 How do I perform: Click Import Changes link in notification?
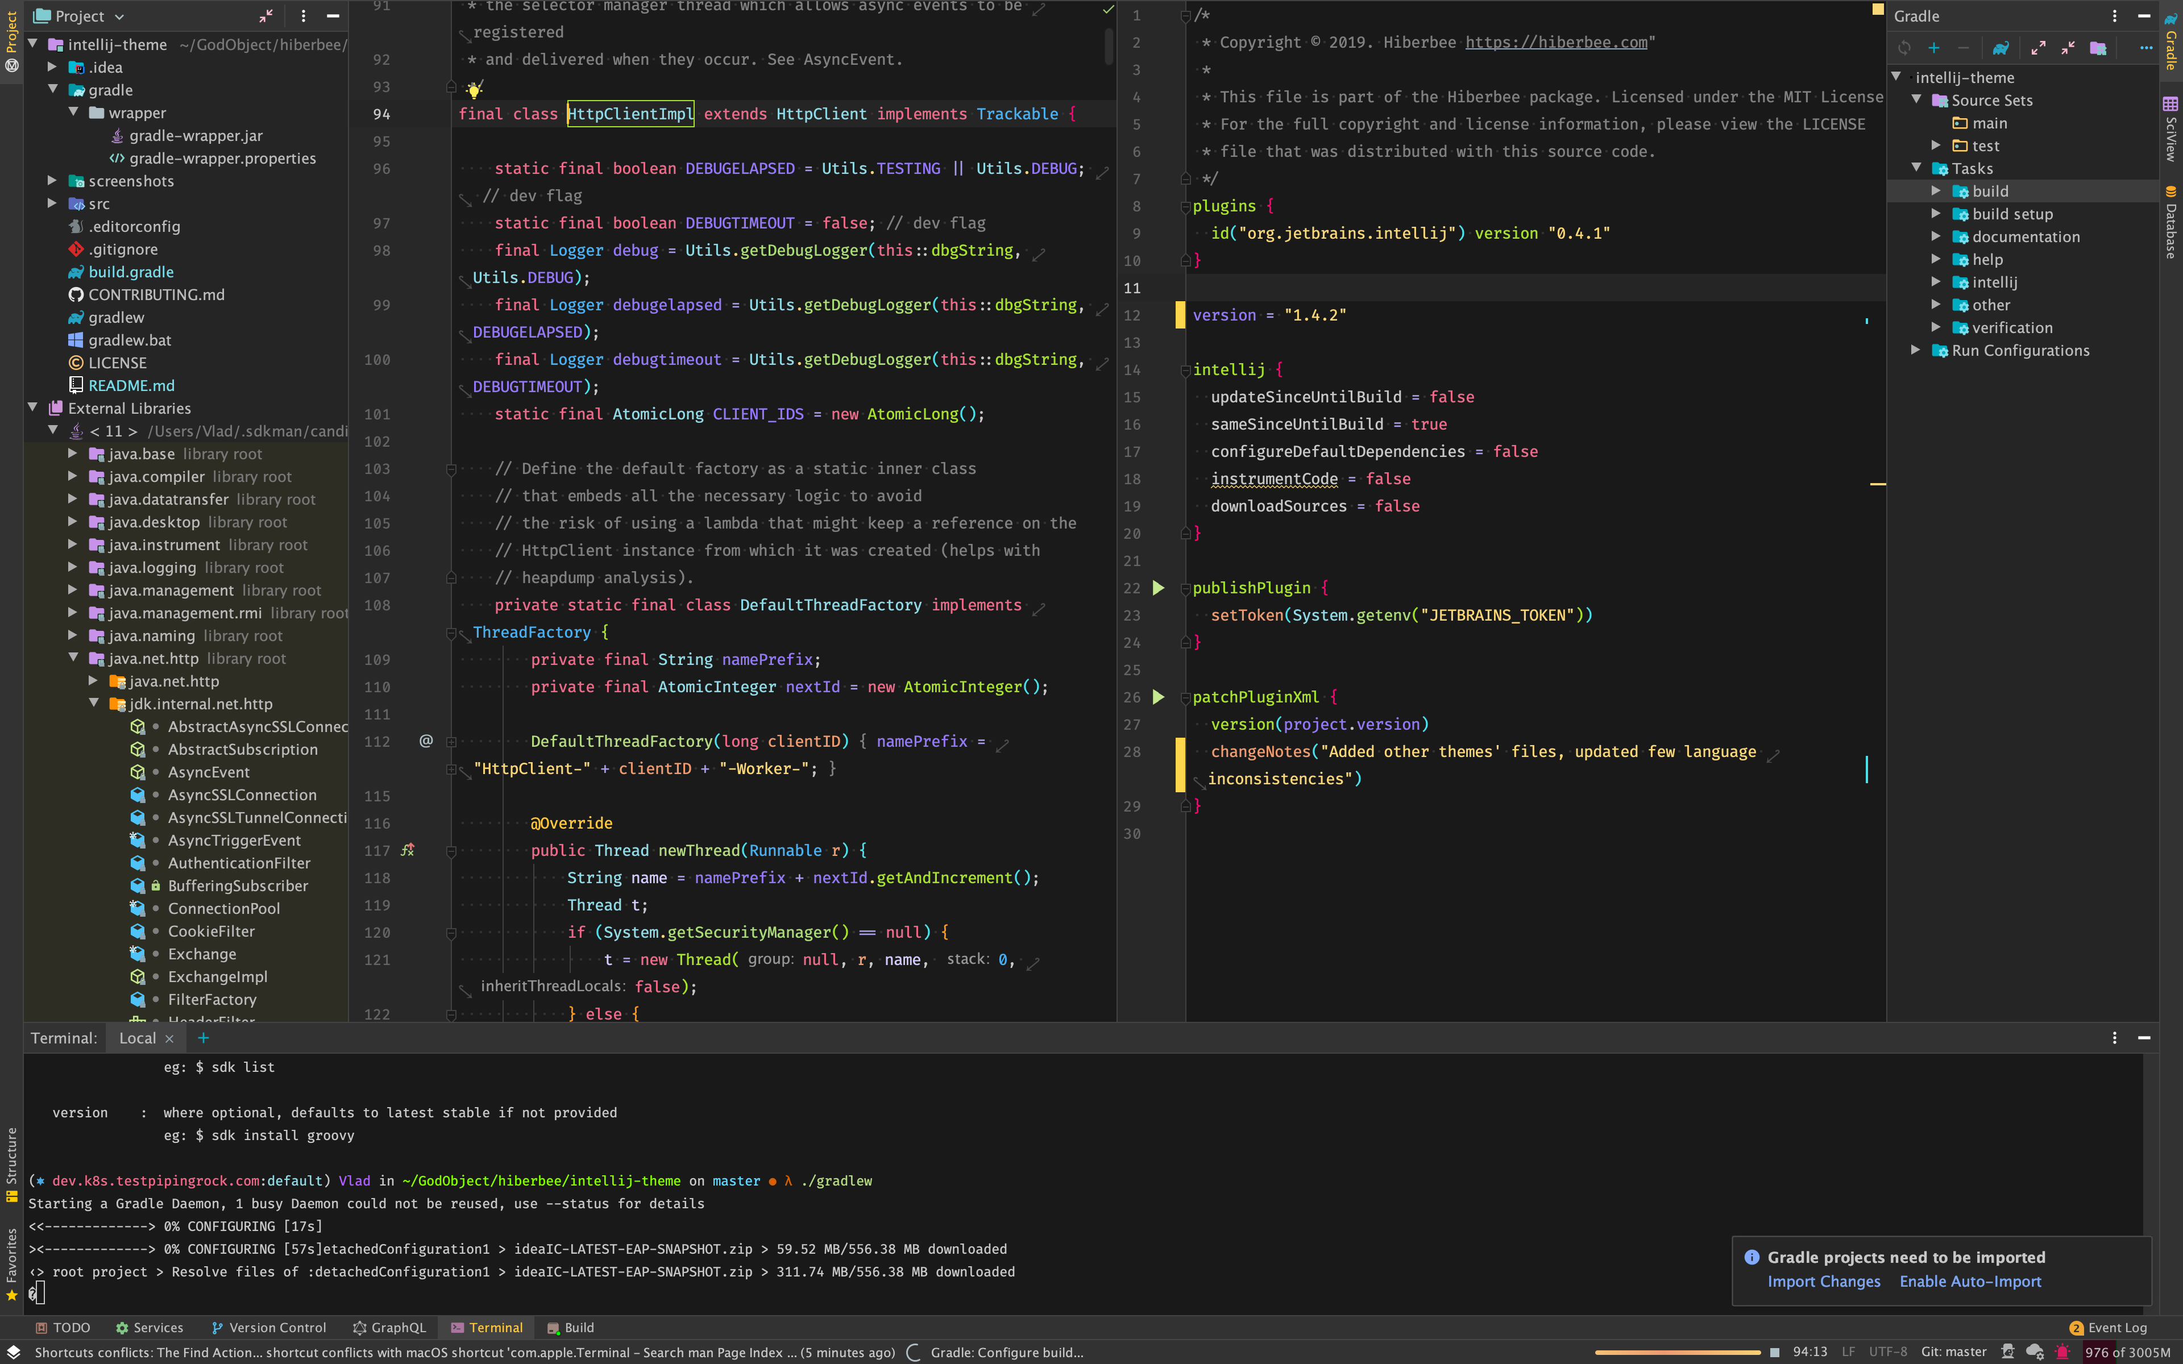[x=1823, y=1281]
